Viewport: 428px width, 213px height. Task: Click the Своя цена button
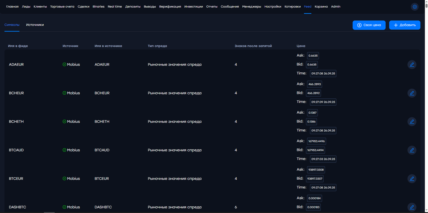[369, 25]
